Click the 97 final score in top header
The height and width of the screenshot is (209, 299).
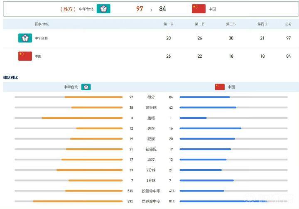140,9
